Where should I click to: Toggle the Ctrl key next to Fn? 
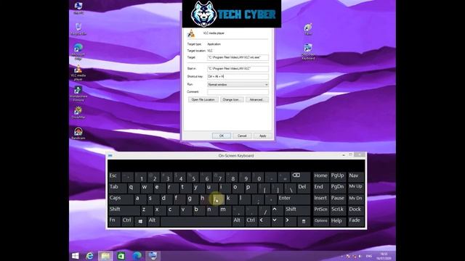click(x=127, y=221)
